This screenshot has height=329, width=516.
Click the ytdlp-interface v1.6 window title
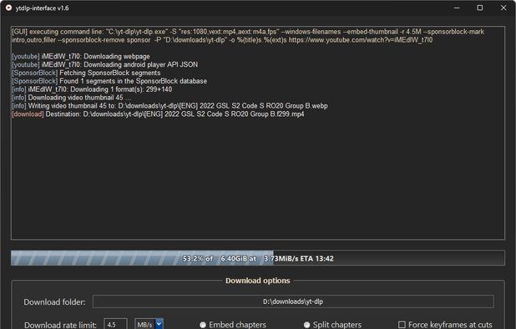[x=42, y=8]
